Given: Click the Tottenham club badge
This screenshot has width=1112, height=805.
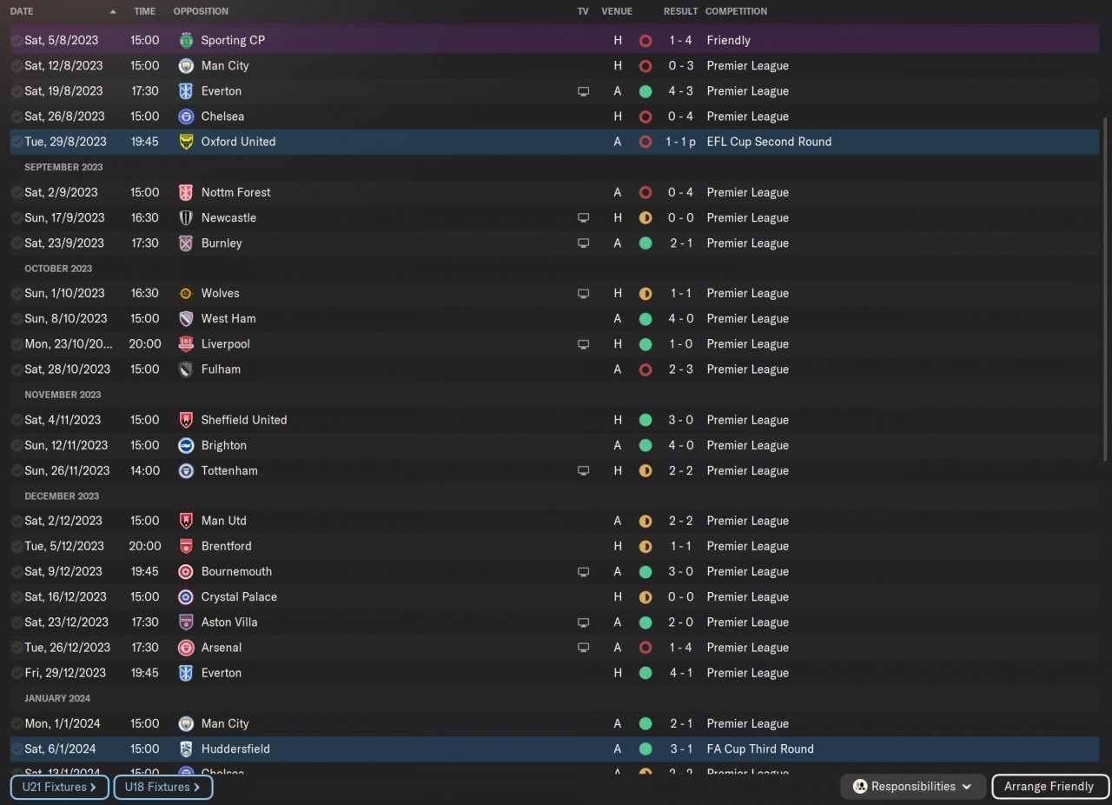Looking at the screenshot, I should coord(186,471).
